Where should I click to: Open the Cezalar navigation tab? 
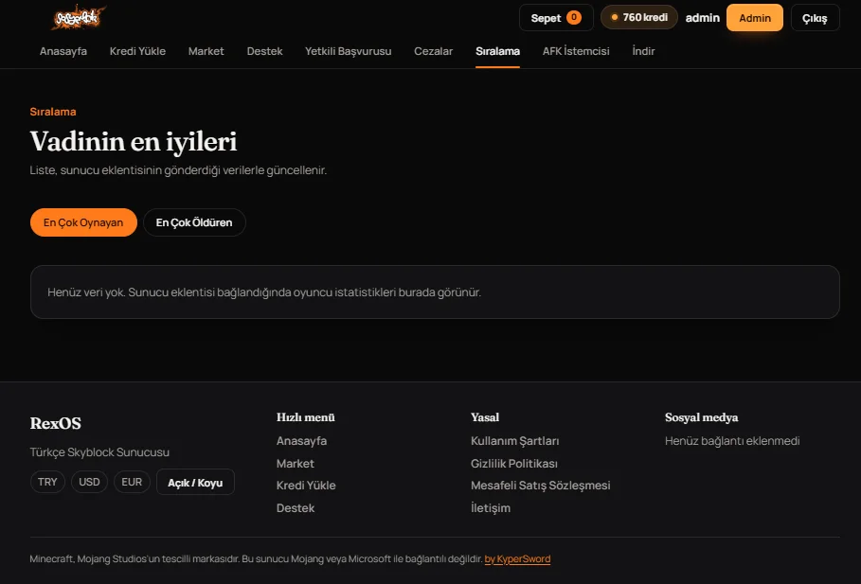click(433, 51)
